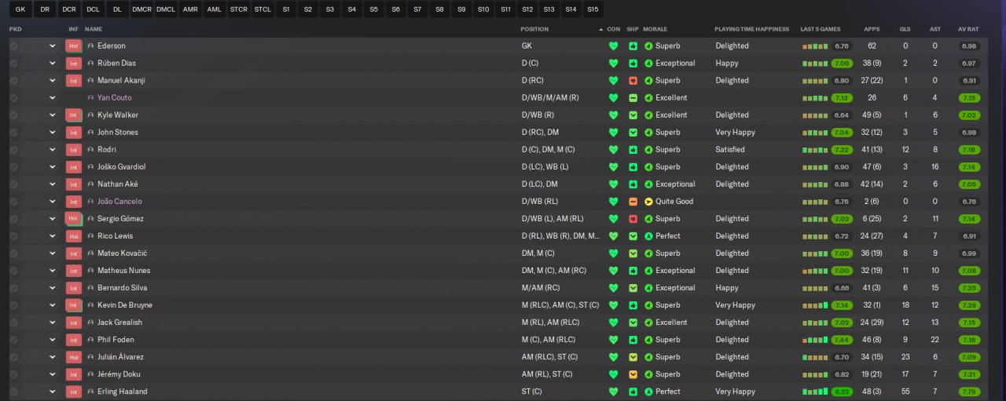This screenshot has width=1006, height=401.
Task: Click the Hol info badge for Sergio Gómez
Action: tap(74, 219)
